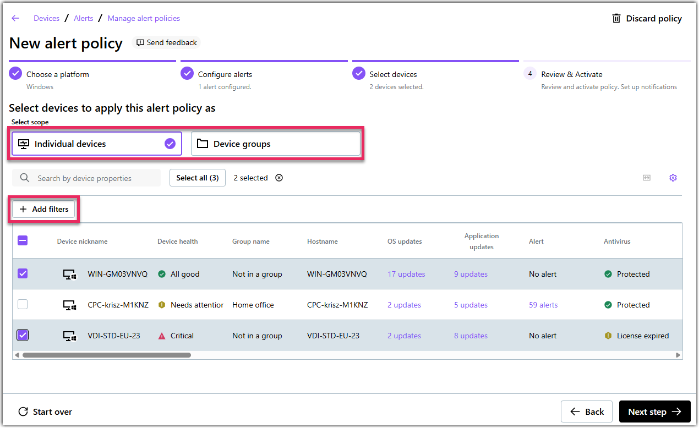Image resolution: width=699 pixels, height=428 pixels.
Task: Clear the 2 selected devices with the X icon
Action: click(279, 178)
